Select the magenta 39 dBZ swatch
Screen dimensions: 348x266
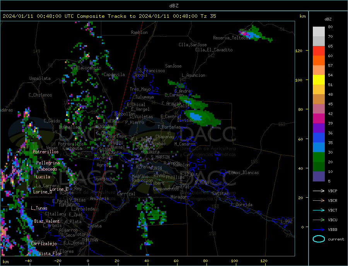click(x=319, y=119)
